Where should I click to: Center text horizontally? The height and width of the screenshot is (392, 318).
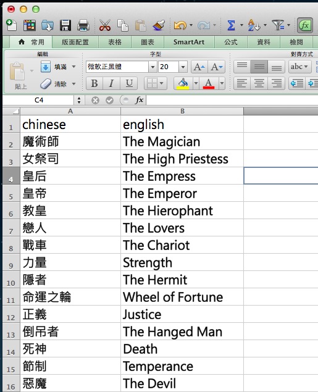click(x=259, y=83)
